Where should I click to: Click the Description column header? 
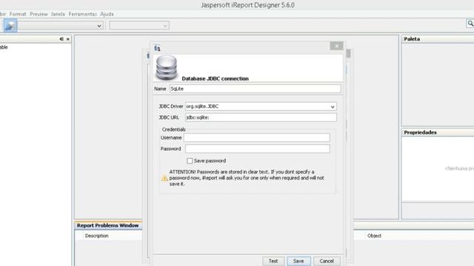click(97, 236)
